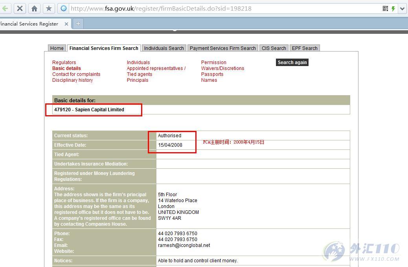This screenshot has height=267, width=408.
Task: Go back with the browser back arrow
Action: 5,9
